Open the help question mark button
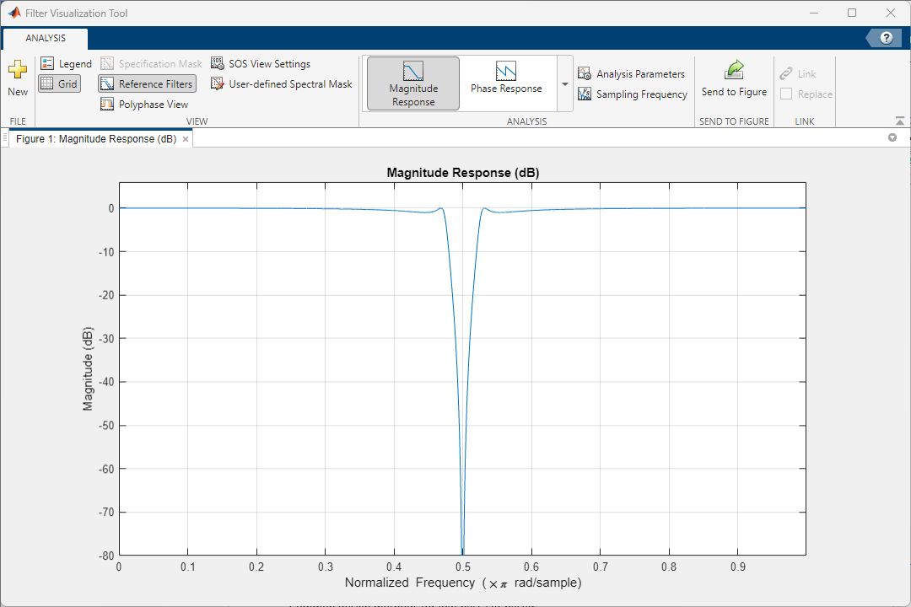 click(x=886, y=38)
